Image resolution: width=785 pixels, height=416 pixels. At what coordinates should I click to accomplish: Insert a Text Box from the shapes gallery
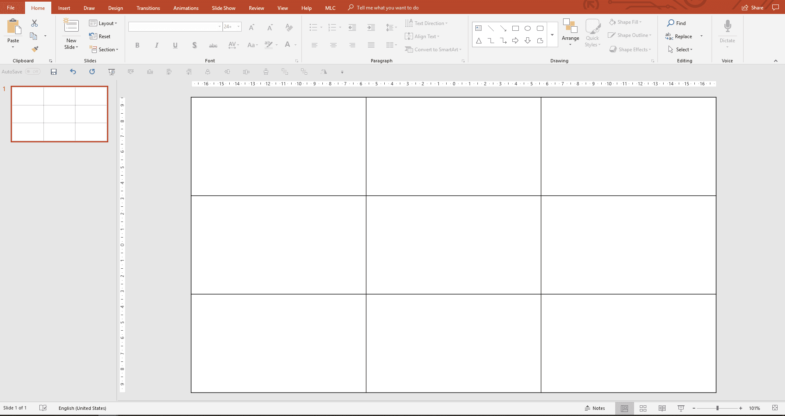coord(478,28)
